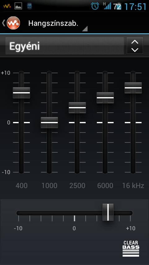
Task: Click the +10 label under Clear Bass slider
Action: pyautogui.click(x=131, y=228)
